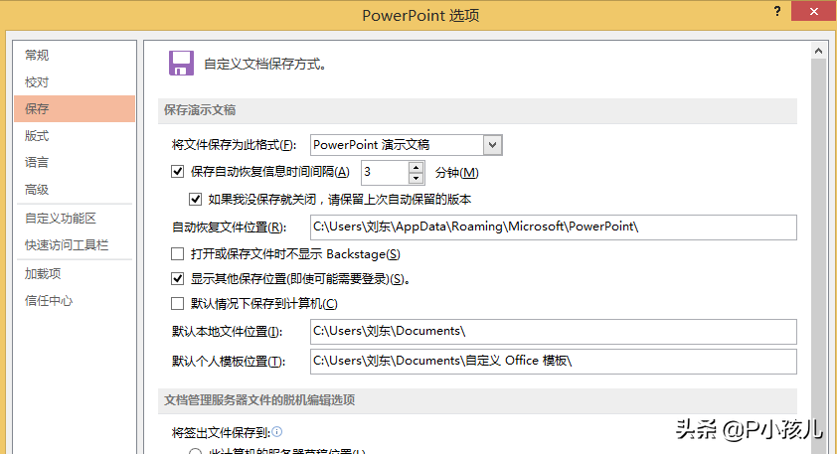Click the 默认本地文件位置 path field
The image size is (837, 454).
(554, 331)
